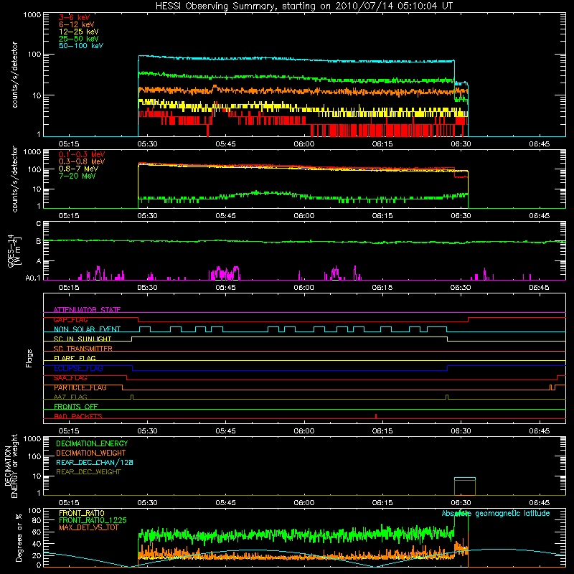Viewport: 574px width, 574px height.
Task: Click the red BAD_PACKETS spike near 06:15
Action: pyautogui.click(x=376, y=416)
